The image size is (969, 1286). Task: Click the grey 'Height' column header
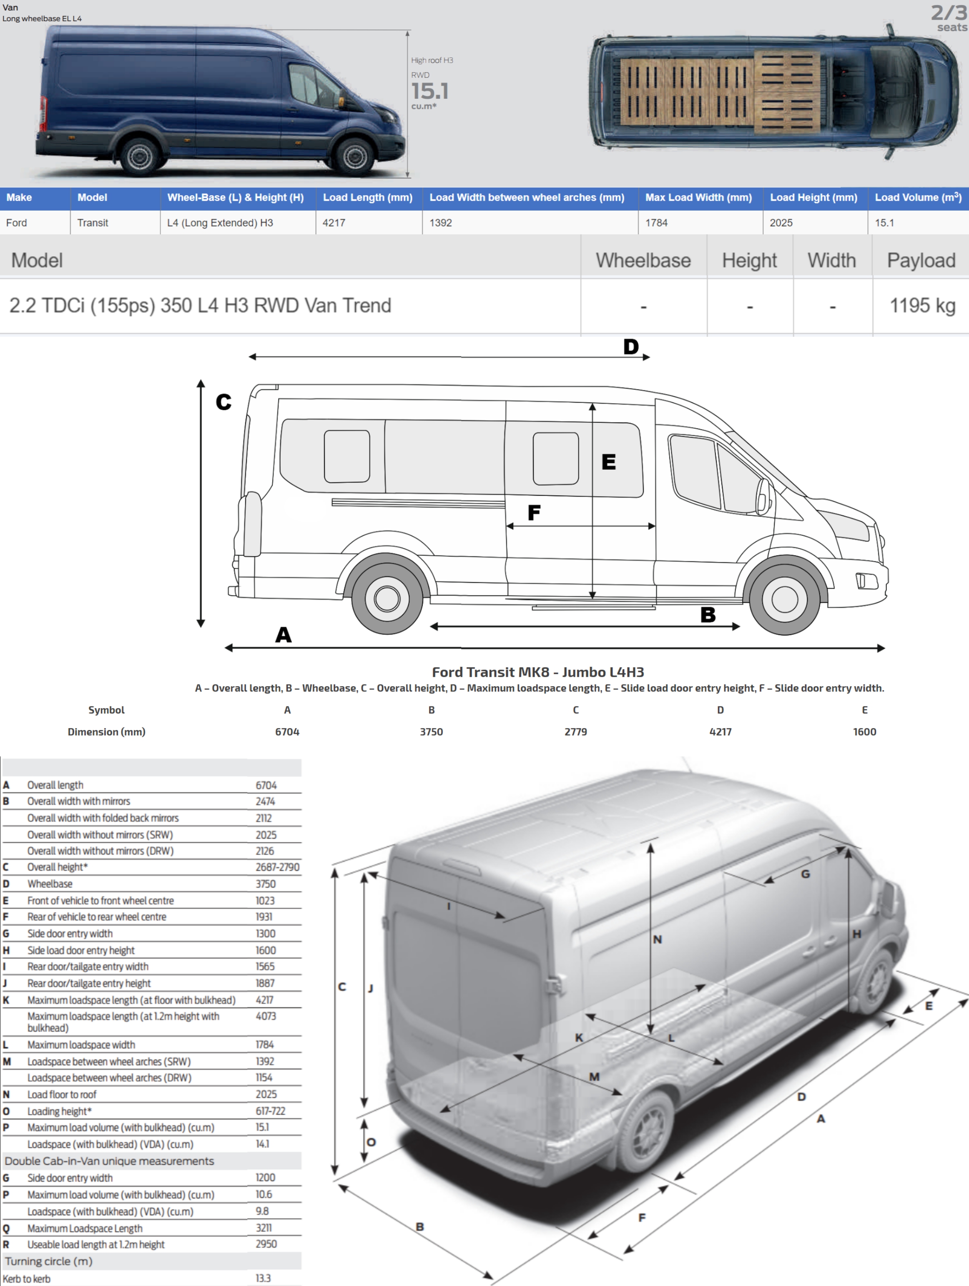[x=749, y=261]
